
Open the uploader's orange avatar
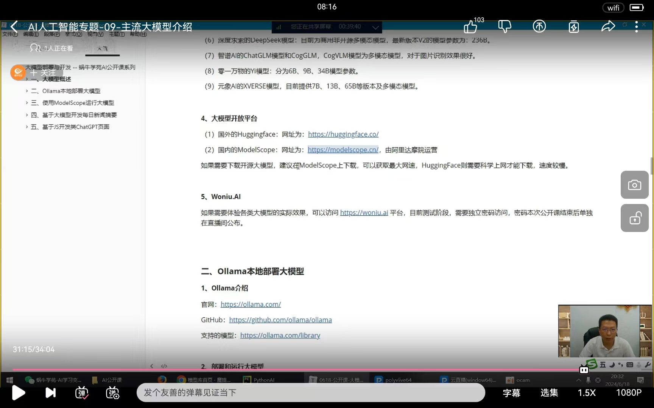18,72
